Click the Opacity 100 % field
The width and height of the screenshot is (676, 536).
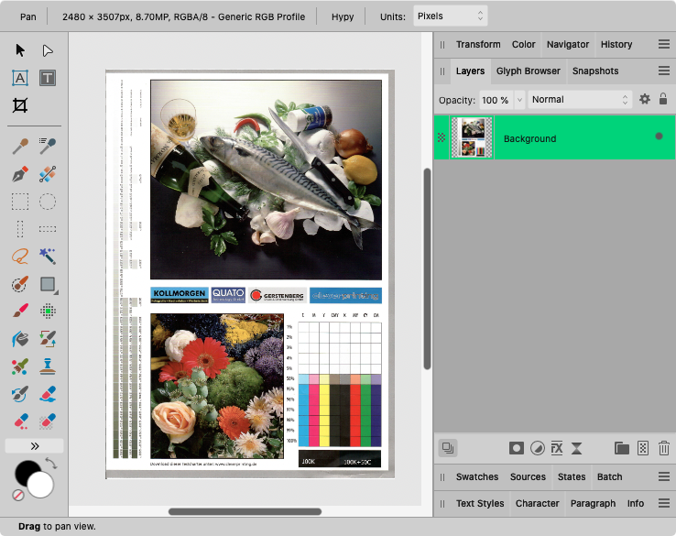[496, 100]
